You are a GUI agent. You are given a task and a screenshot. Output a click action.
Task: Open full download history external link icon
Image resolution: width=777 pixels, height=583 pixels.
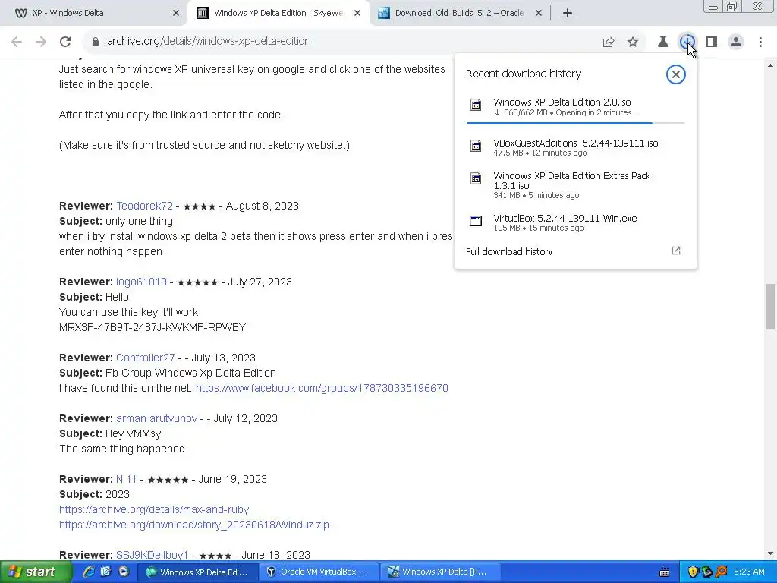click(x=675, y=251)
